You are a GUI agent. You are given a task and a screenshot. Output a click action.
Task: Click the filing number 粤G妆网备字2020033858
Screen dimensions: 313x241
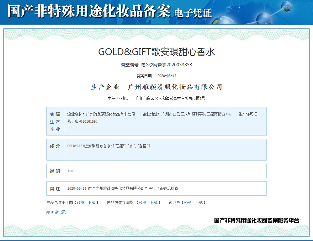[x=167, y=65]
